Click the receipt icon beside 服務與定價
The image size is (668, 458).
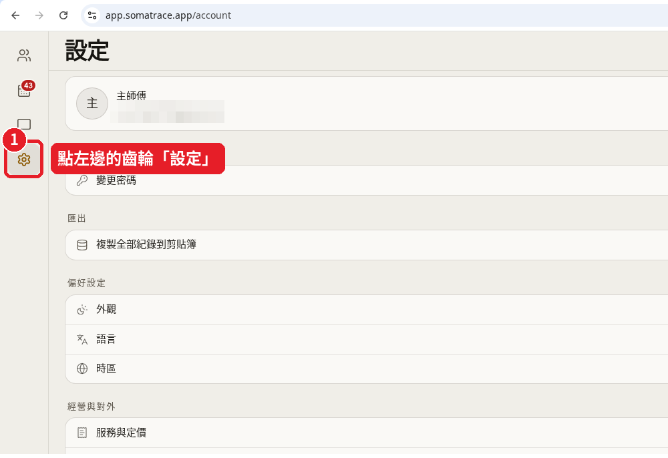pyautogui.click(x=81, y=433)
